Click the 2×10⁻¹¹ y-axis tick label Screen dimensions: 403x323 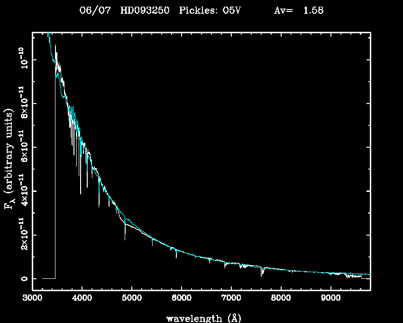click(22, 235)
